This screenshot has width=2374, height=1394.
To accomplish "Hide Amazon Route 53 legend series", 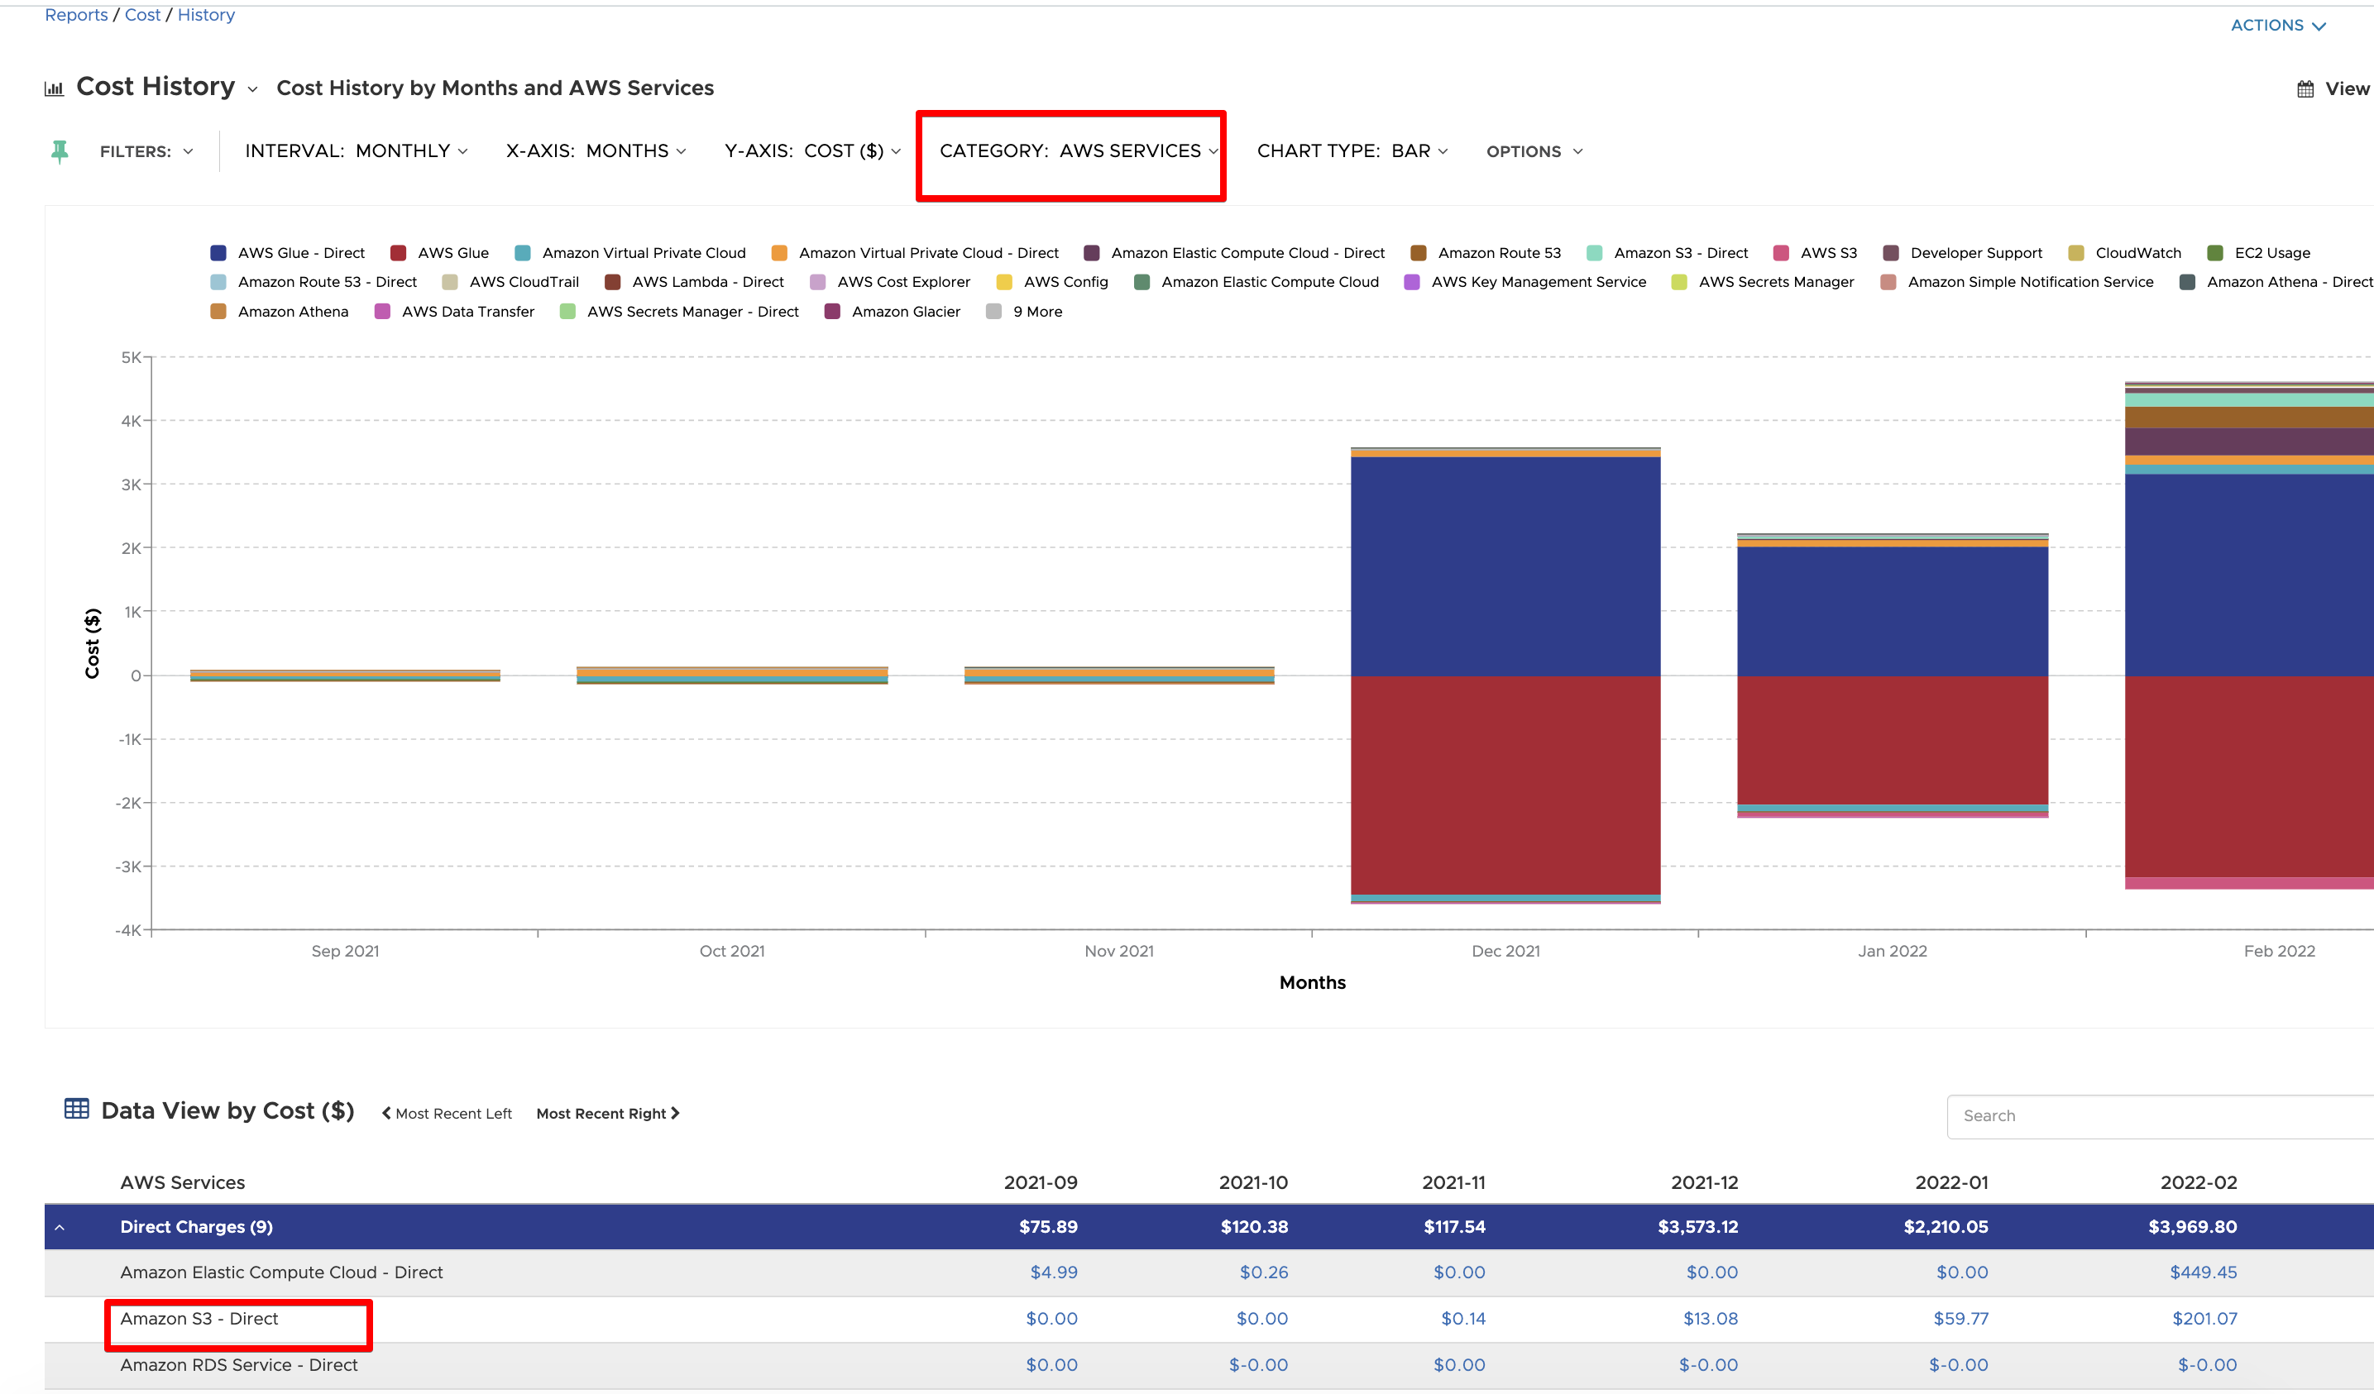I will click(1498, 253).
